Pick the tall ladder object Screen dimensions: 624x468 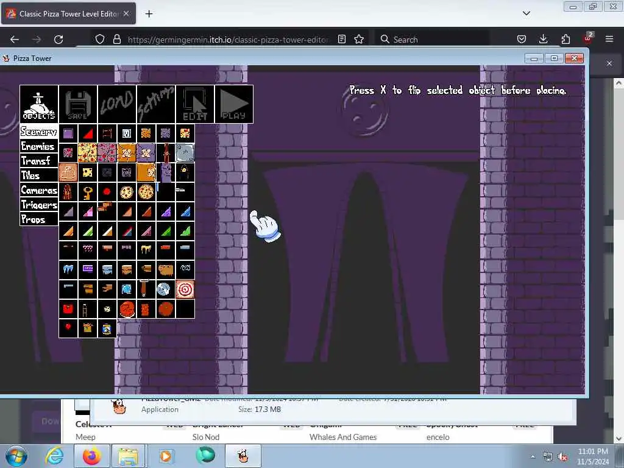(88, 309)
